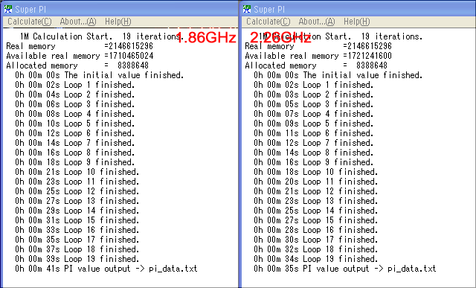Click '0h 00m 25s Loop 12 finished' line
The height and width of the screenshot is (288, 476).
click(77, 191)
